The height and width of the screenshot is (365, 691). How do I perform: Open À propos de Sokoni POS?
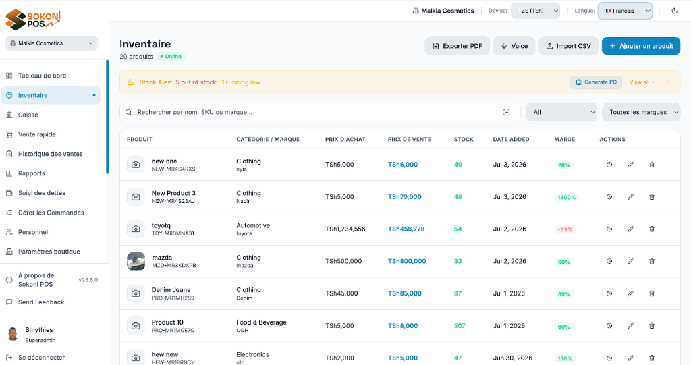coord(51,279)
